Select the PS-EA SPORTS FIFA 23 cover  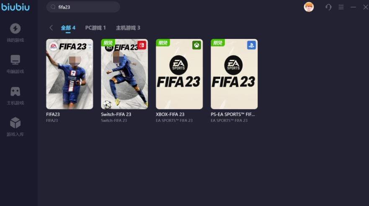234,74
